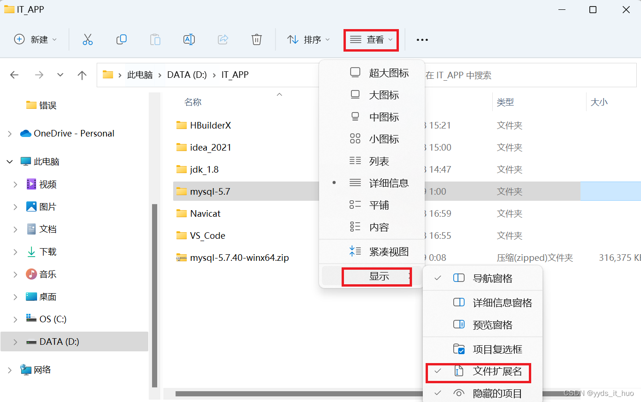Click the VS_Code folder icon
Image resolution: width=641 pixels, height=402 pixels.
182,235
